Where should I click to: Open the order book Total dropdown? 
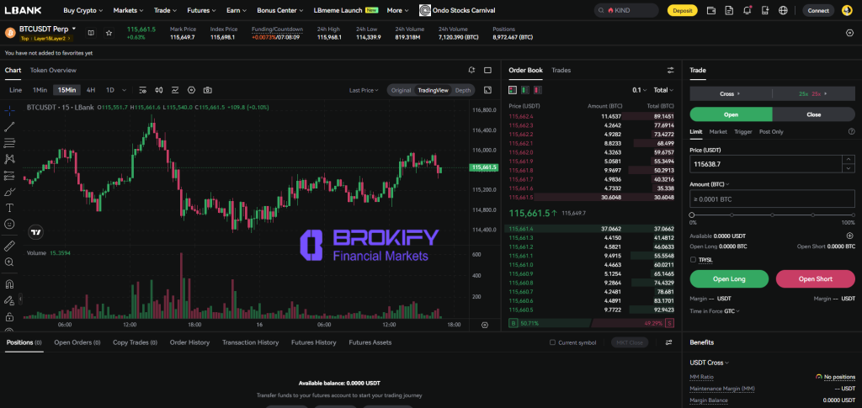(662, 90)
